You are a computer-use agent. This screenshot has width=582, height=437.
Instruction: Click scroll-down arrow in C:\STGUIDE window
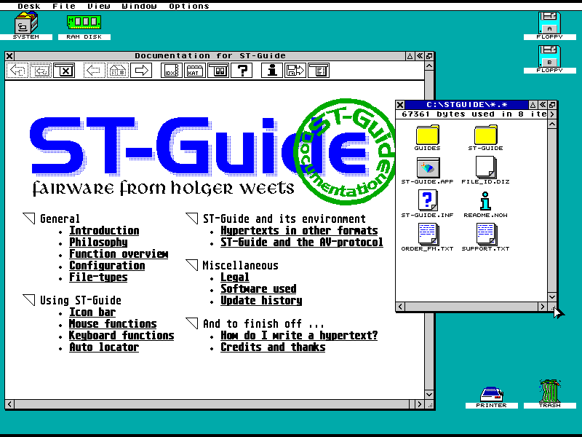coord(552,297)
